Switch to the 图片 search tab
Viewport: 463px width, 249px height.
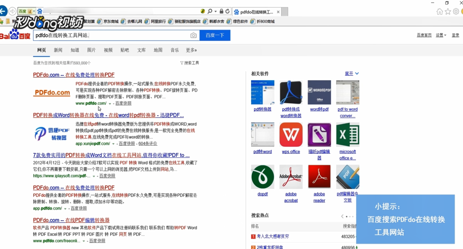tap(91, 50)
